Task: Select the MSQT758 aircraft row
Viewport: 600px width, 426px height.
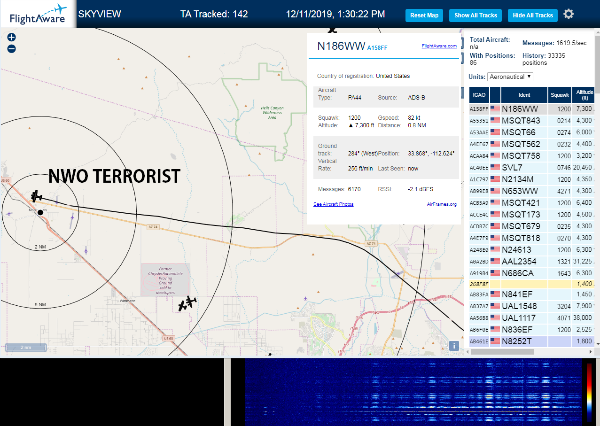Action: [532, 156]
